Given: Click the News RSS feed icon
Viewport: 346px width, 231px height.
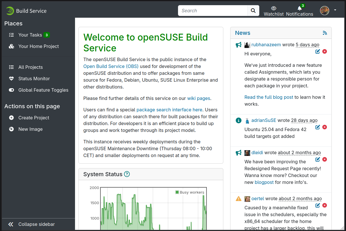Looking at the screenshot, I should pos(325,33).
